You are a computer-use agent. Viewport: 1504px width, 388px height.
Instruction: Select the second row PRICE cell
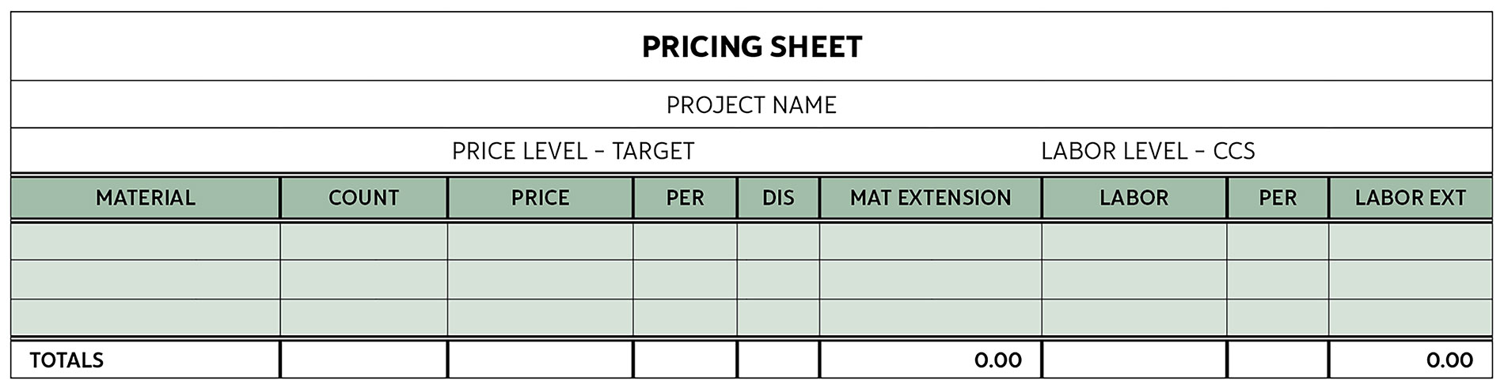540,280
